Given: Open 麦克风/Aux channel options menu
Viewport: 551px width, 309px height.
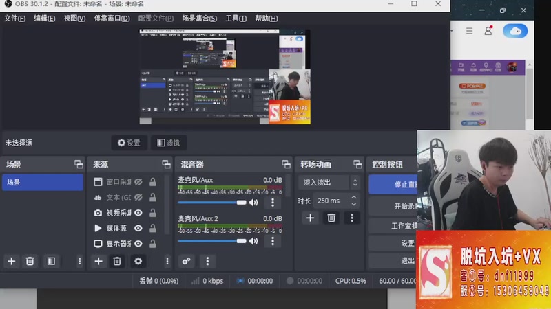Looking at the screenshot, I should pos(273,203).
